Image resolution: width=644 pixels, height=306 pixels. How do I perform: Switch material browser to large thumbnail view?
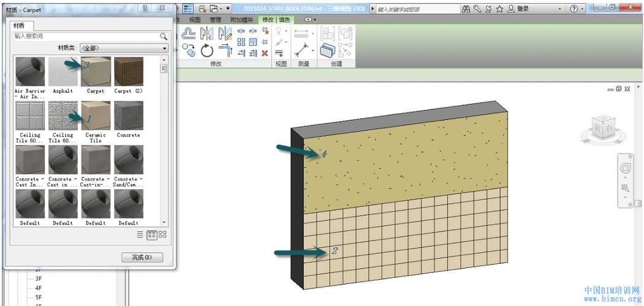coord(162,234)
